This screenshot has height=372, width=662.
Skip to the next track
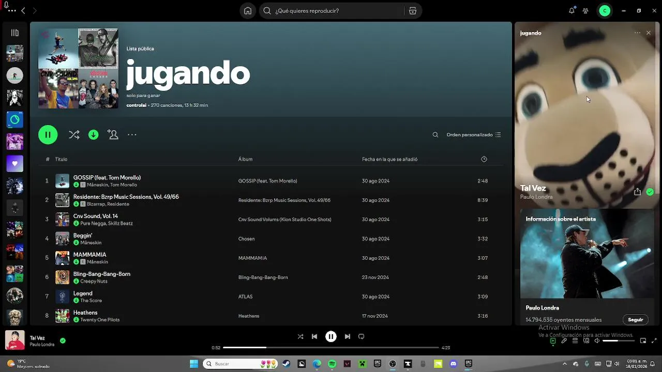(x=348, y=336)
